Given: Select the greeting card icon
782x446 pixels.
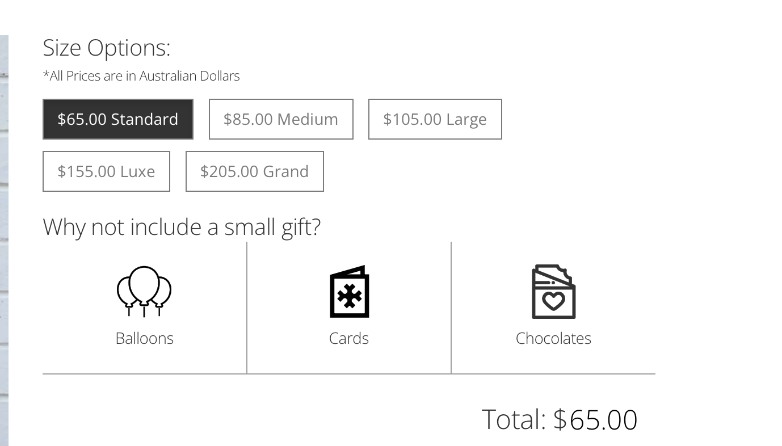Looking at the screenshot, I should [x=349, y=291].
